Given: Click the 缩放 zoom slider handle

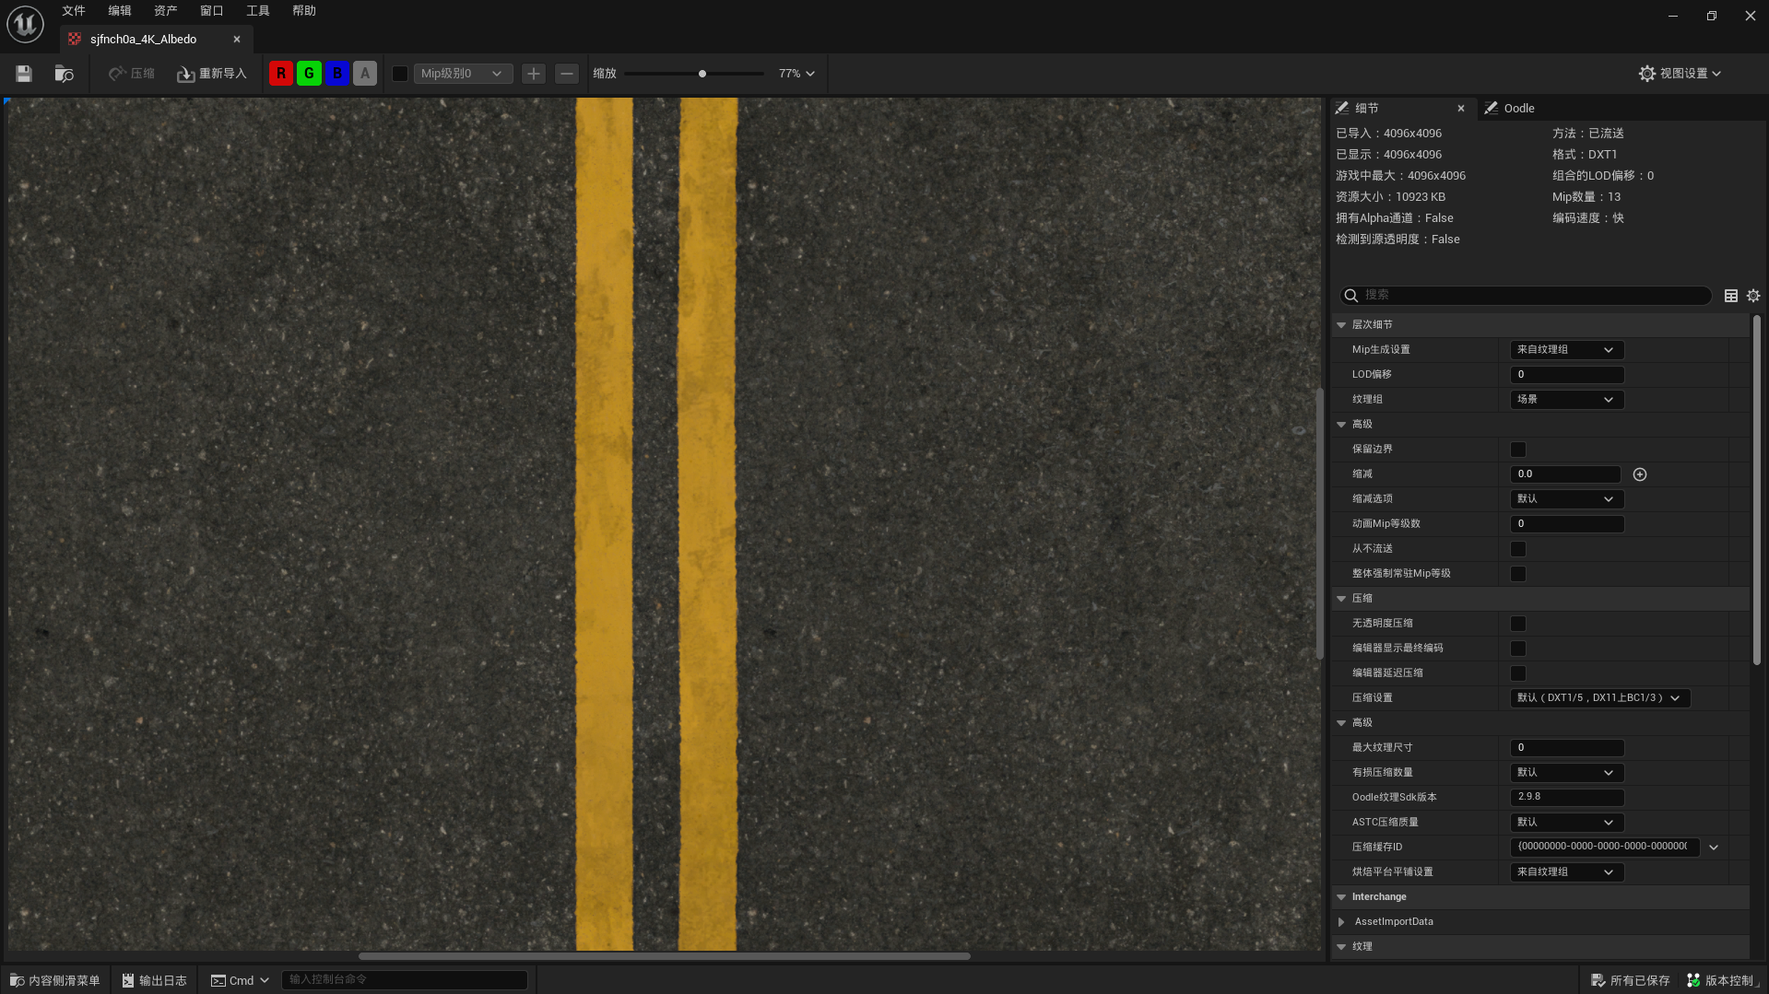Looking at the screenshot, I should [702, 74].
